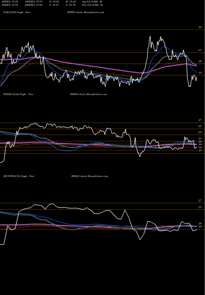This screenshot has height=295, width=205.
Task: Click 'BHR-D charts MunafaSutra.com' above daily chart
Action: tap(86, 12)
